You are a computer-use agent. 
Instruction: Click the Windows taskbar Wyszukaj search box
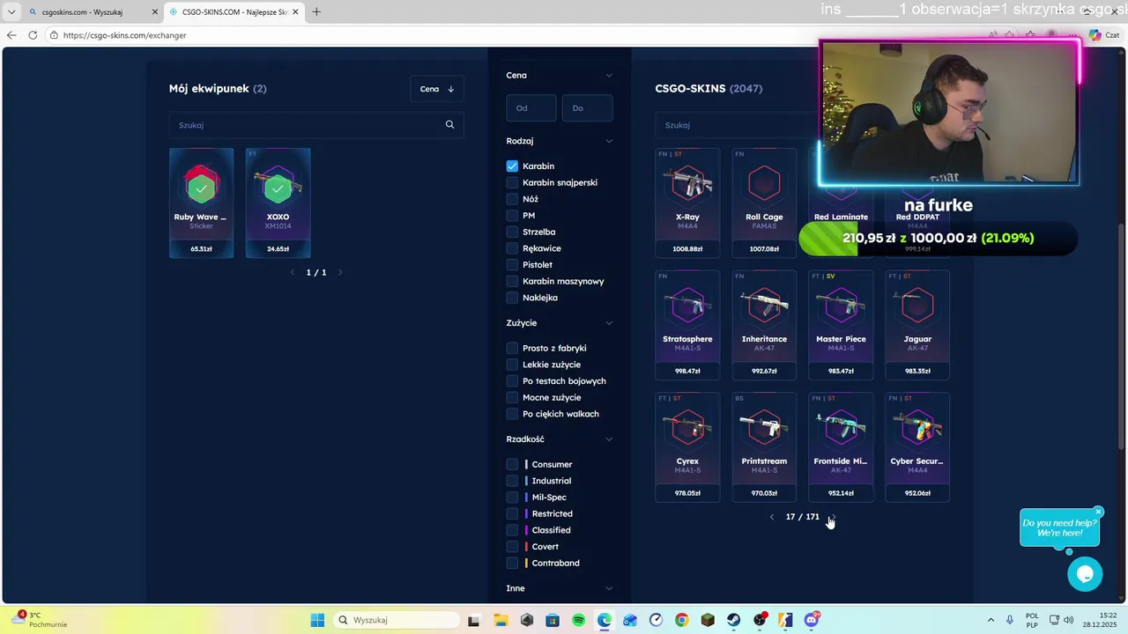pos(397,620)
